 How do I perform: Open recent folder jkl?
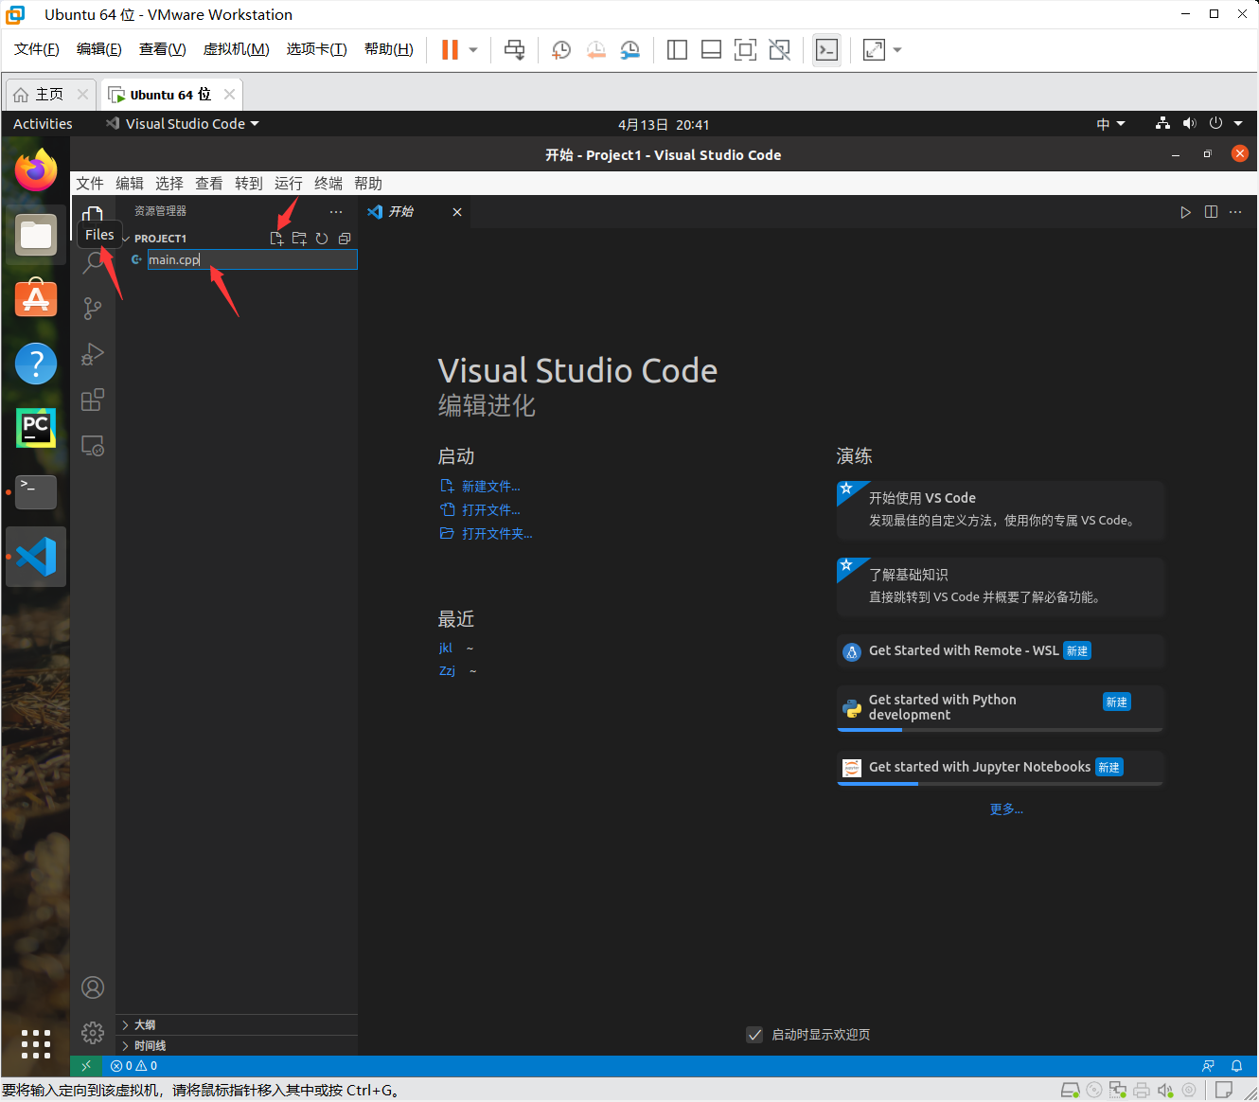coord(446,649)
